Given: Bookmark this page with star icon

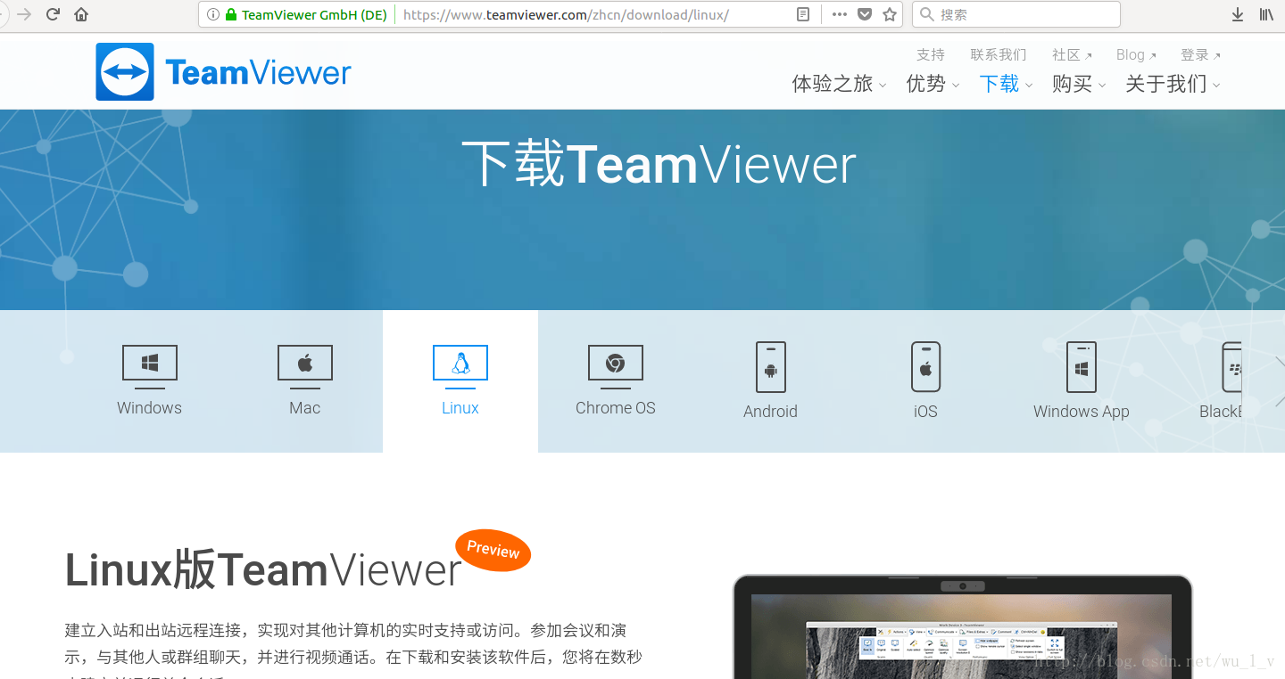Looking at the screenshot, I should coord(890,14).
